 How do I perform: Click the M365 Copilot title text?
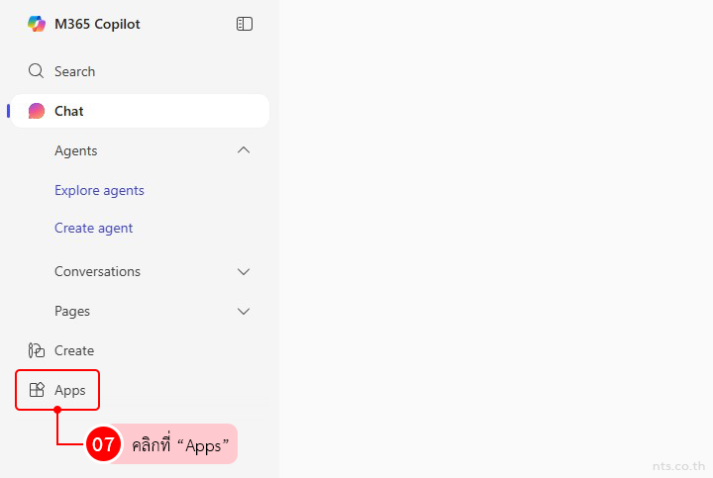click(x=97, y=24)
